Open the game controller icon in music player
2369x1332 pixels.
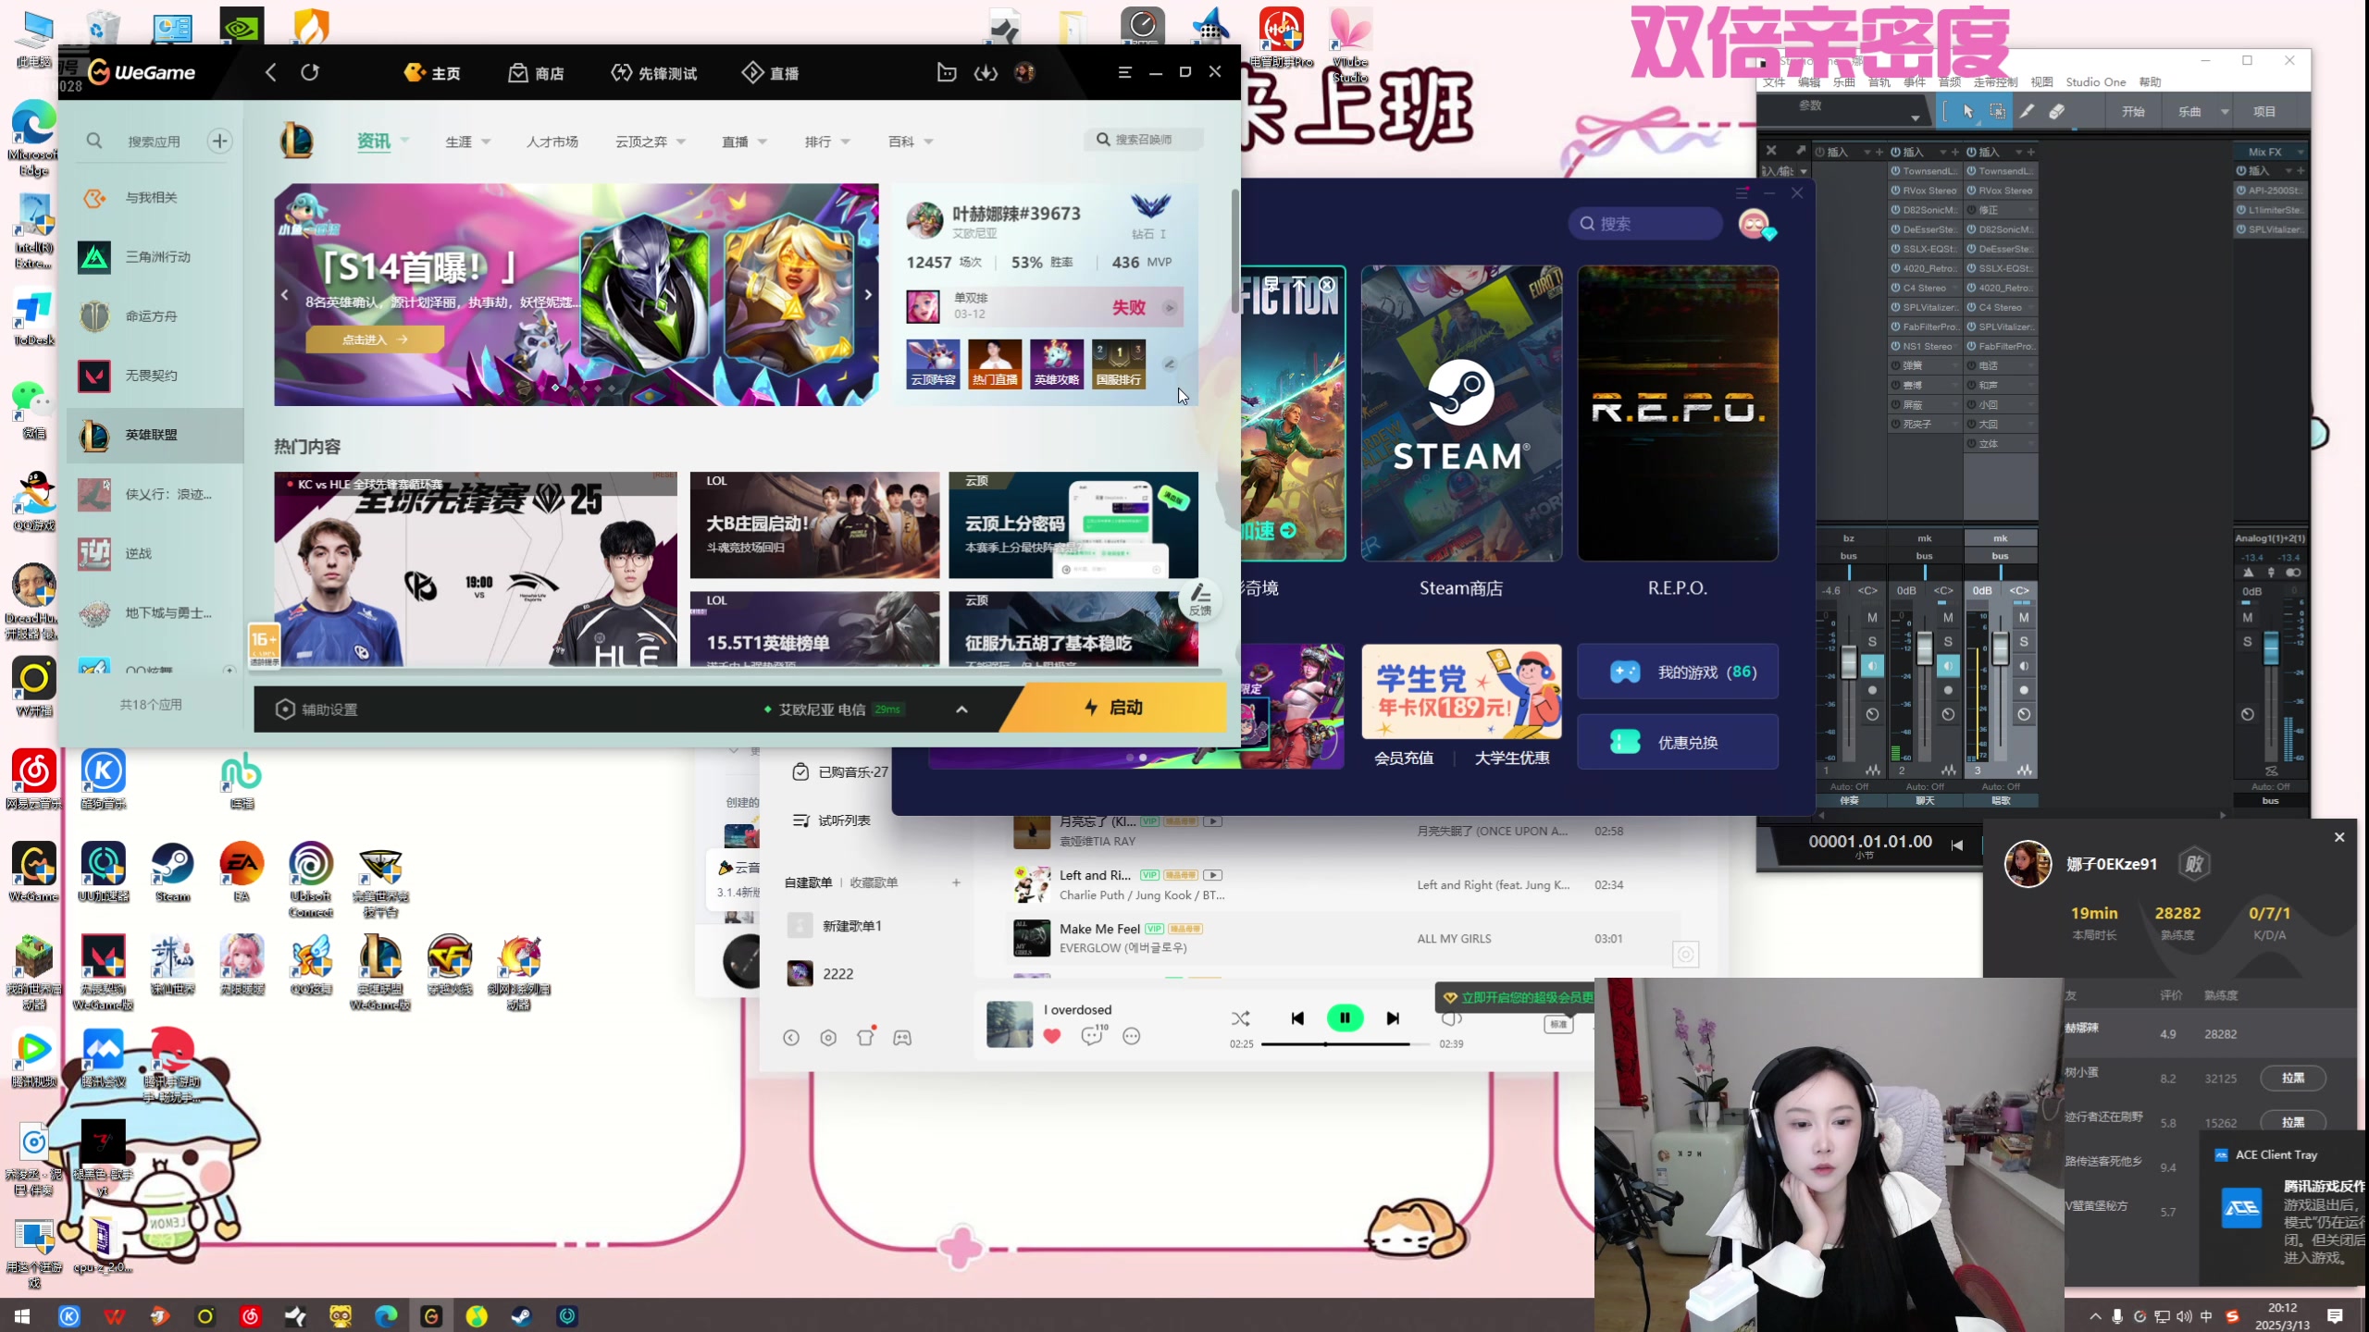(902, 1038)
